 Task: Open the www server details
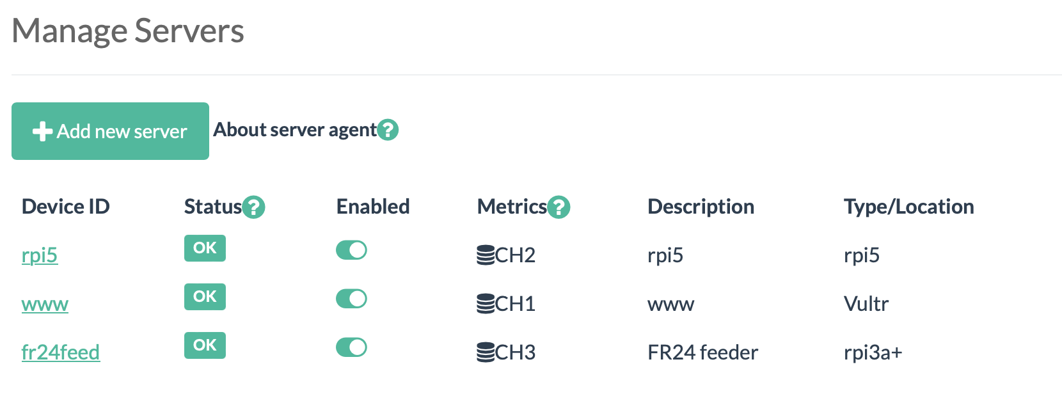click(44, 304)
